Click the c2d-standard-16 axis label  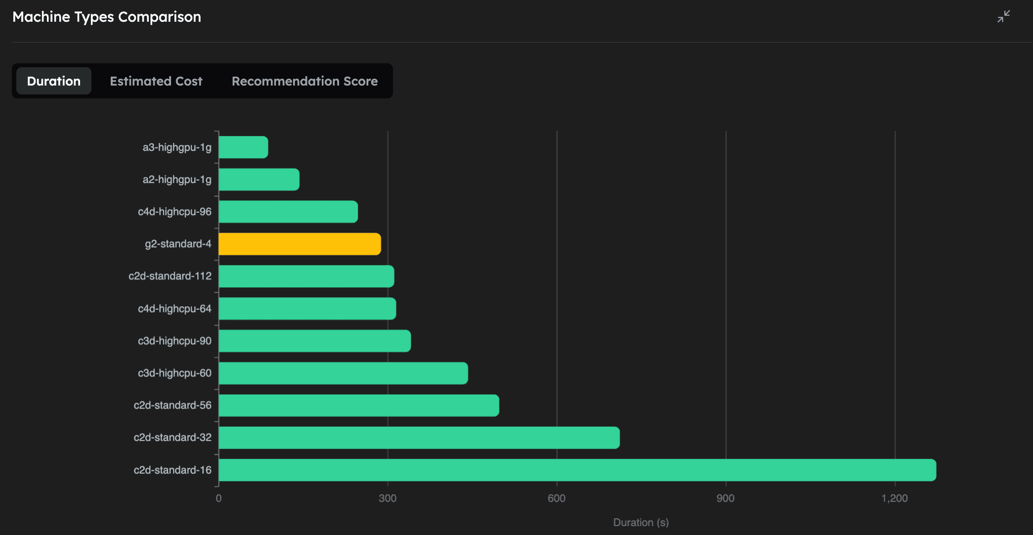click(172, 470)
